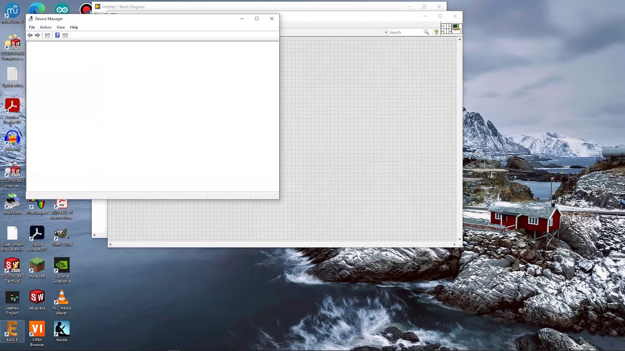Screen dimensions: 625x351
Task: Select the Minecraft desktop shortcut
Action: tap(37, 269)
